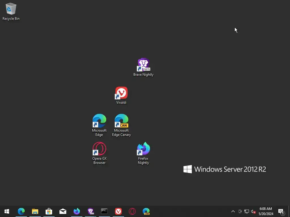Open the Command Prompt taskbar icon
Image resolution: width=290 pixels, height=217 pixels.
104,211
